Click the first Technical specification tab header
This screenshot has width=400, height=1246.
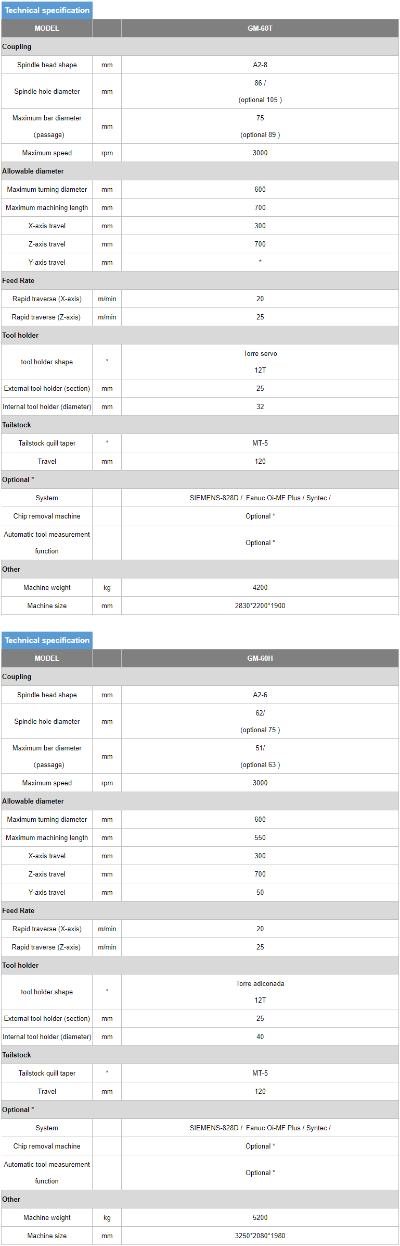pos(47,10)
